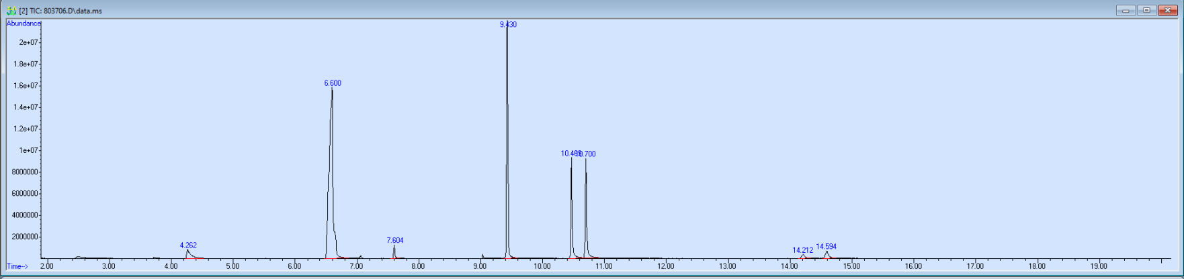The height and width of the screenshot is (279, 1184).
Task: Click the 1.4e+07 abundance tick value
Action: point(26,107)
